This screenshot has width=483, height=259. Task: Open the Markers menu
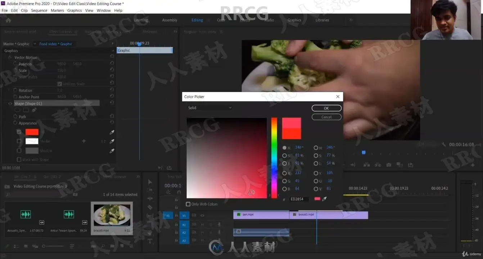[57, 10]
